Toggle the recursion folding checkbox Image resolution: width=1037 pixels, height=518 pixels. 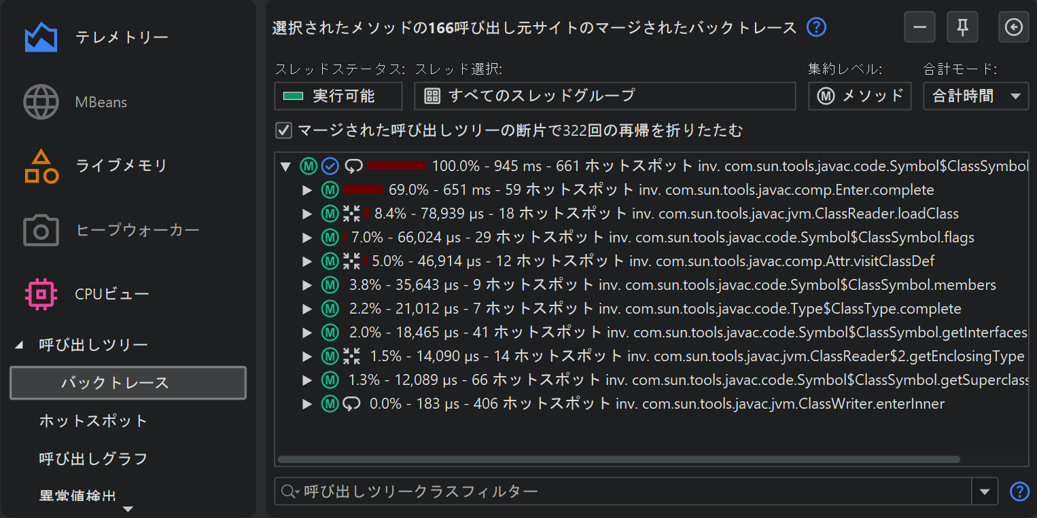click(x=283, y=130)
